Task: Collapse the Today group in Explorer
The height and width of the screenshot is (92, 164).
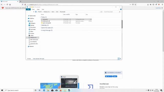Action: pyautogui.click(x=40, y=17)
